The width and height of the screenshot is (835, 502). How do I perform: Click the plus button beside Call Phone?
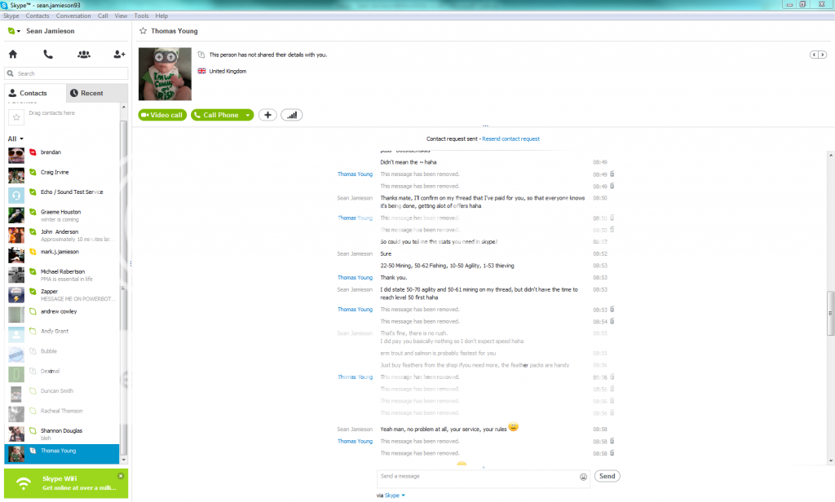(x=267, y=115)
